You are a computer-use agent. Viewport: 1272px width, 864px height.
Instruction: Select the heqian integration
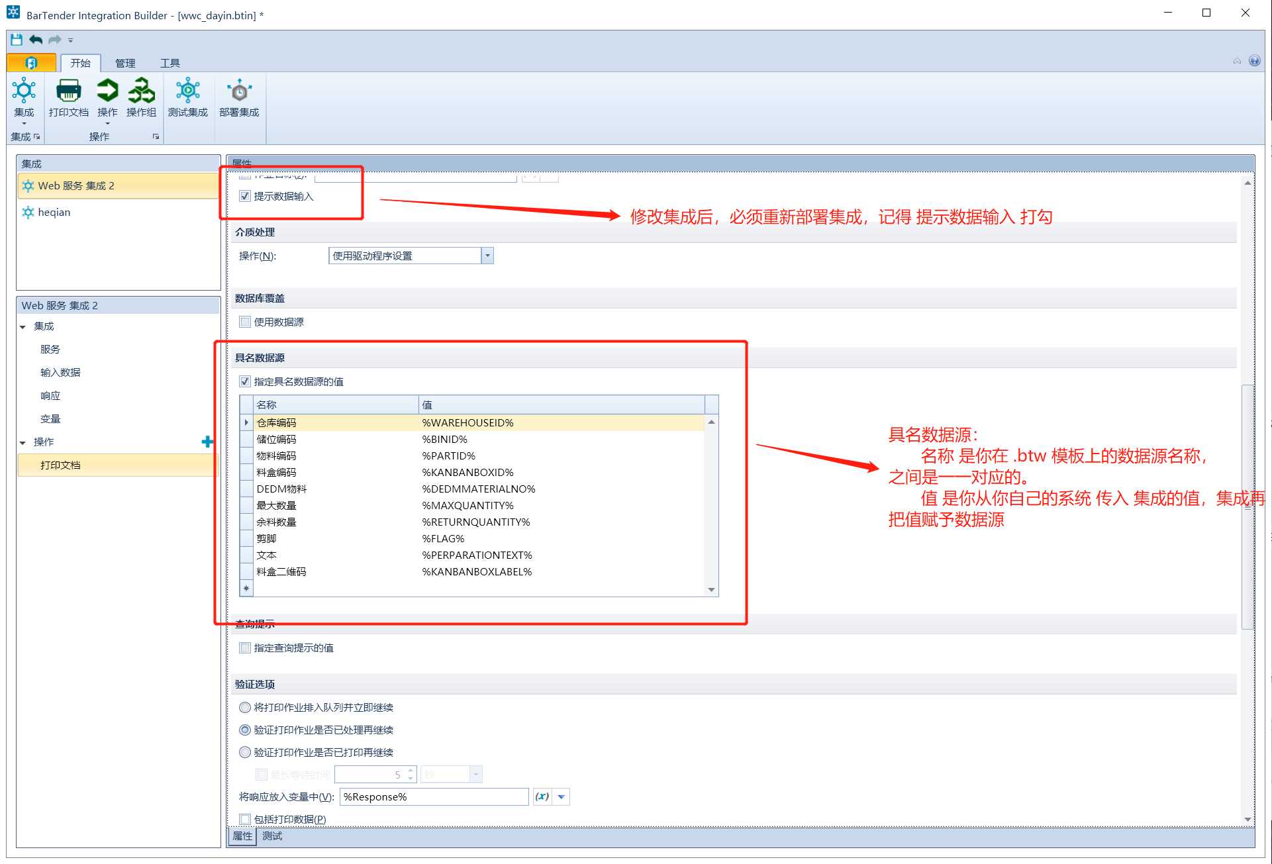[119, 212]
